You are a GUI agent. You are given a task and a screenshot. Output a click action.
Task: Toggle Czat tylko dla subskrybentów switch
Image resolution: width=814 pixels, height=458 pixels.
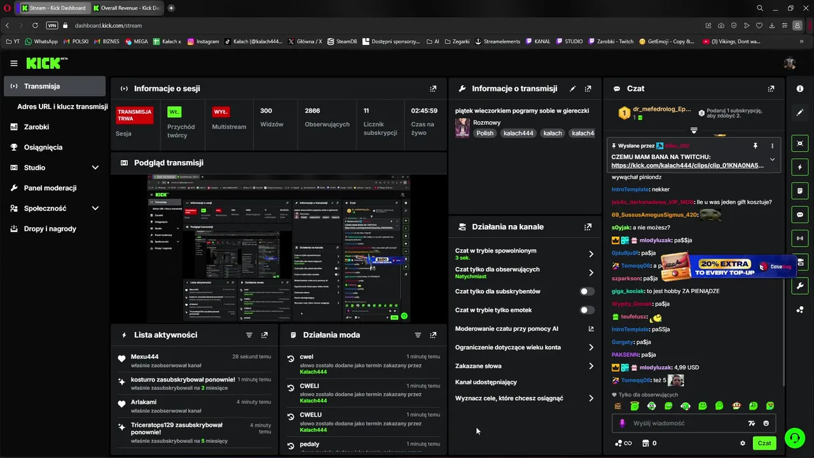coord(587,291)
